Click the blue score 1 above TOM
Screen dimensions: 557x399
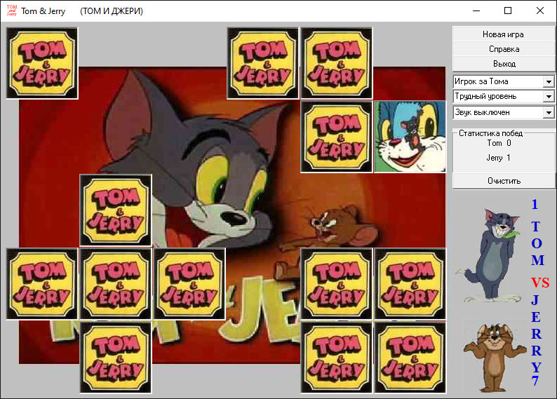click(x=535, y=205)
